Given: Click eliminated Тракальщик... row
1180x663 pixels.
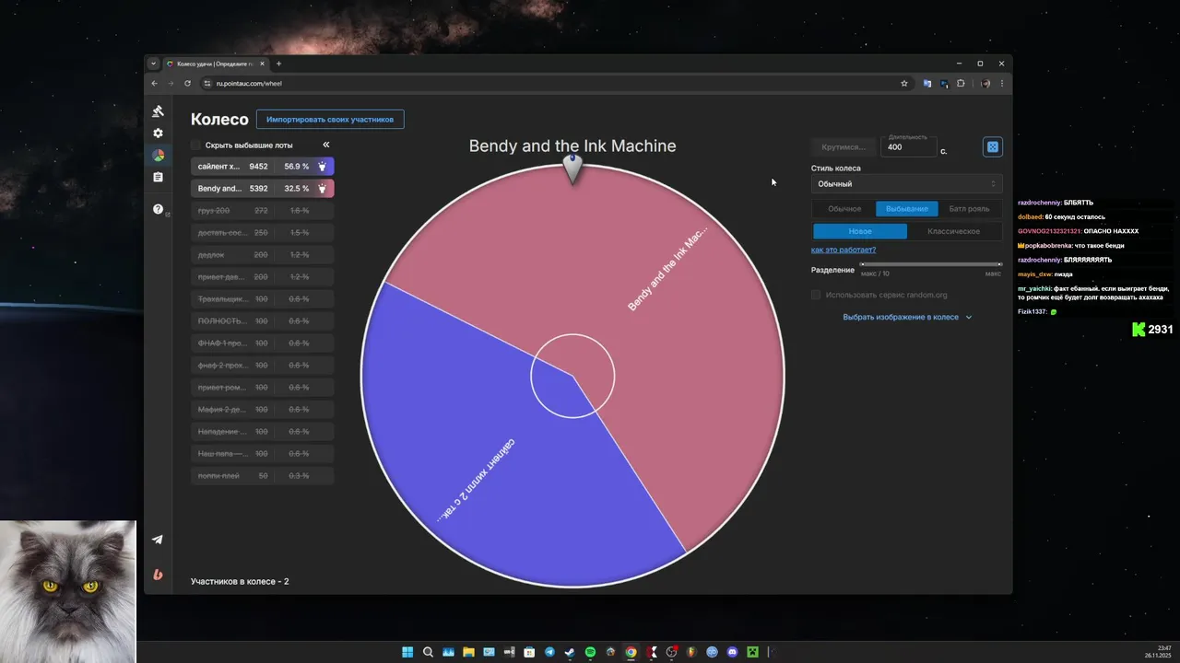Looking at the screenshot, I should click(x=263, y=299).
